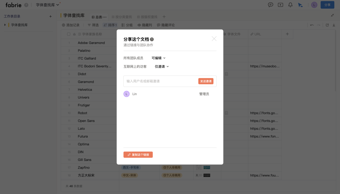Switch to the 按版权查找 tab
Screen dimensions: 340x194
[147, 17]
